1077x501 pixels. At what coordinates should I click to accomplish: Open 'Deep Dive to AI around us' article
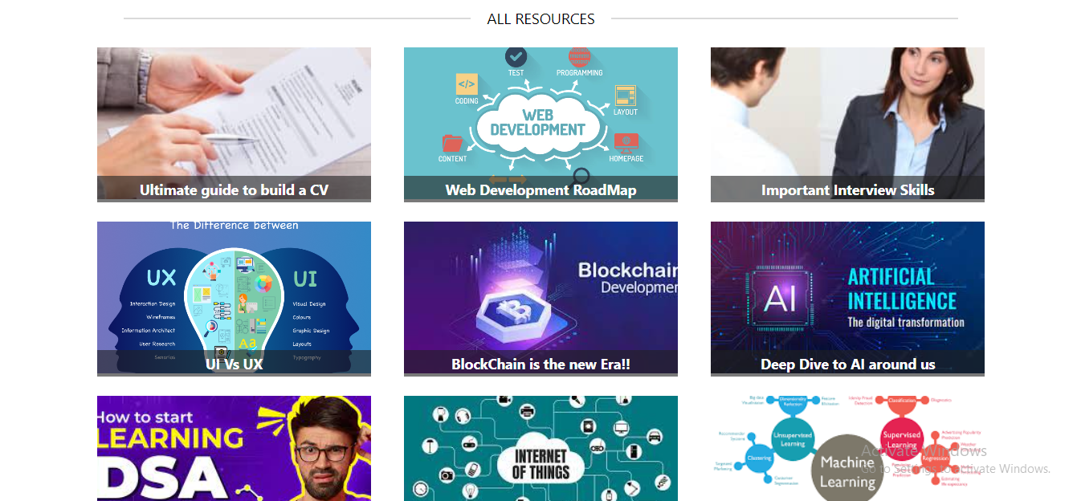tap(847, 365)
